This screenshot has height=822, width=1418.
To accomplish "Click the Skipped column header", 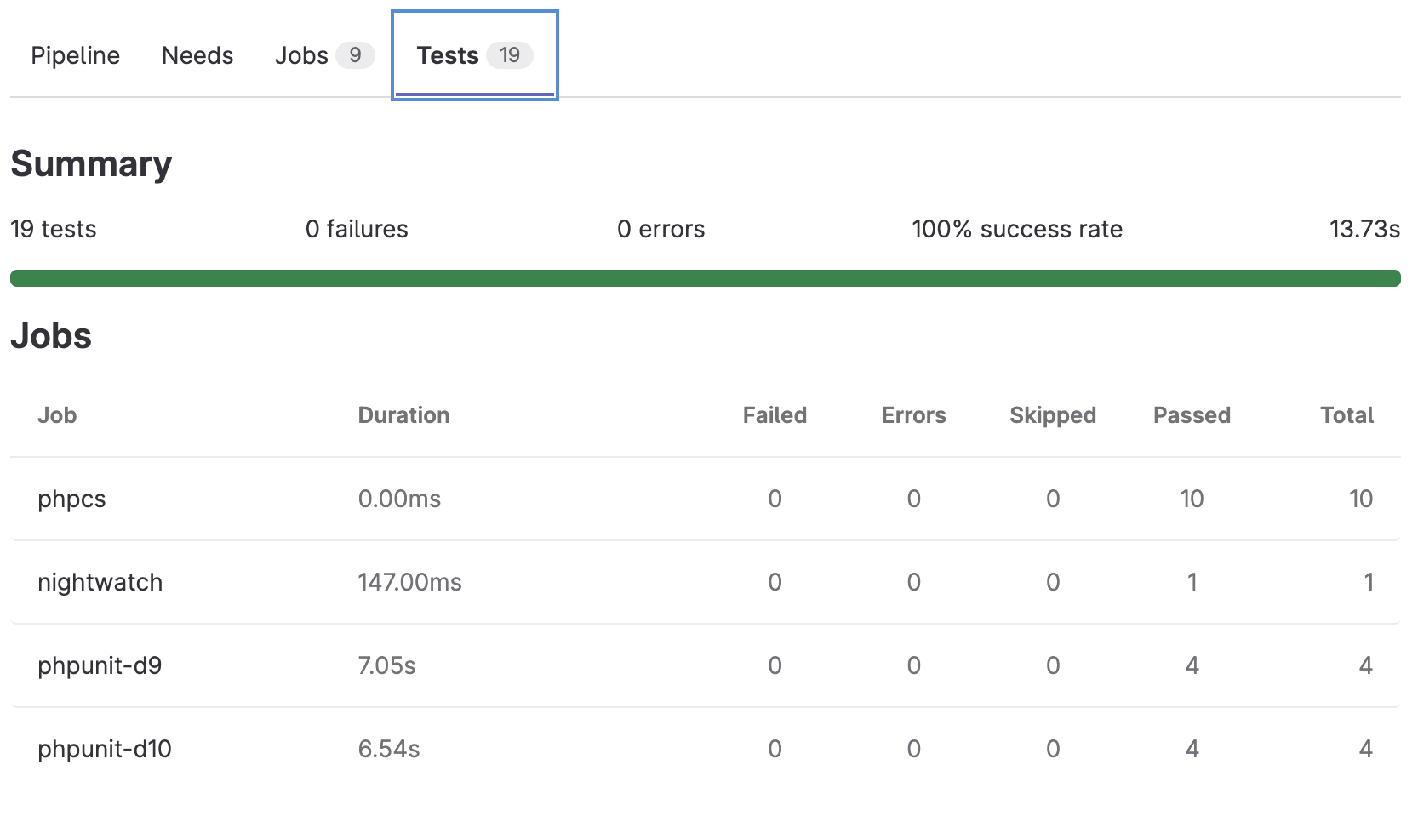I will coord(1052,415).
